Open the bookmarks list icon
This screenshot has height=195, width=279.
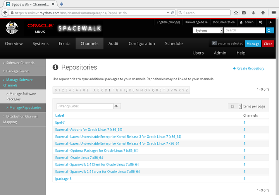244,13
